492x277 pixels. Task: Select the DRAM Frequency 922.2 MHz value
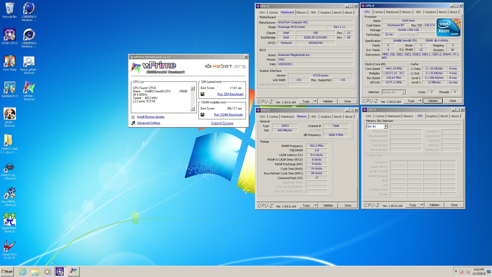[317, 146]
